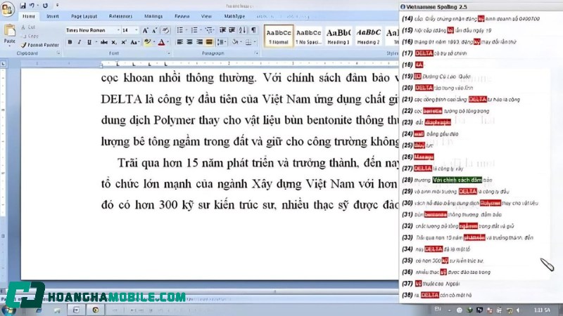Viewport: 563px width, 316px height.
Task: Sort the selected text
Action: point(242,30)
